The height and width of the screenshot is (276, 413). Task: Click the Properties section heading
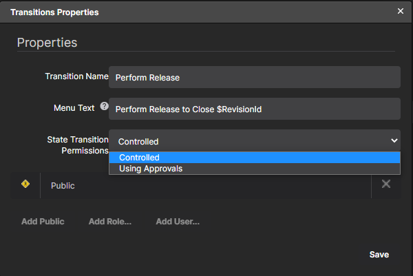pos(47,43)
